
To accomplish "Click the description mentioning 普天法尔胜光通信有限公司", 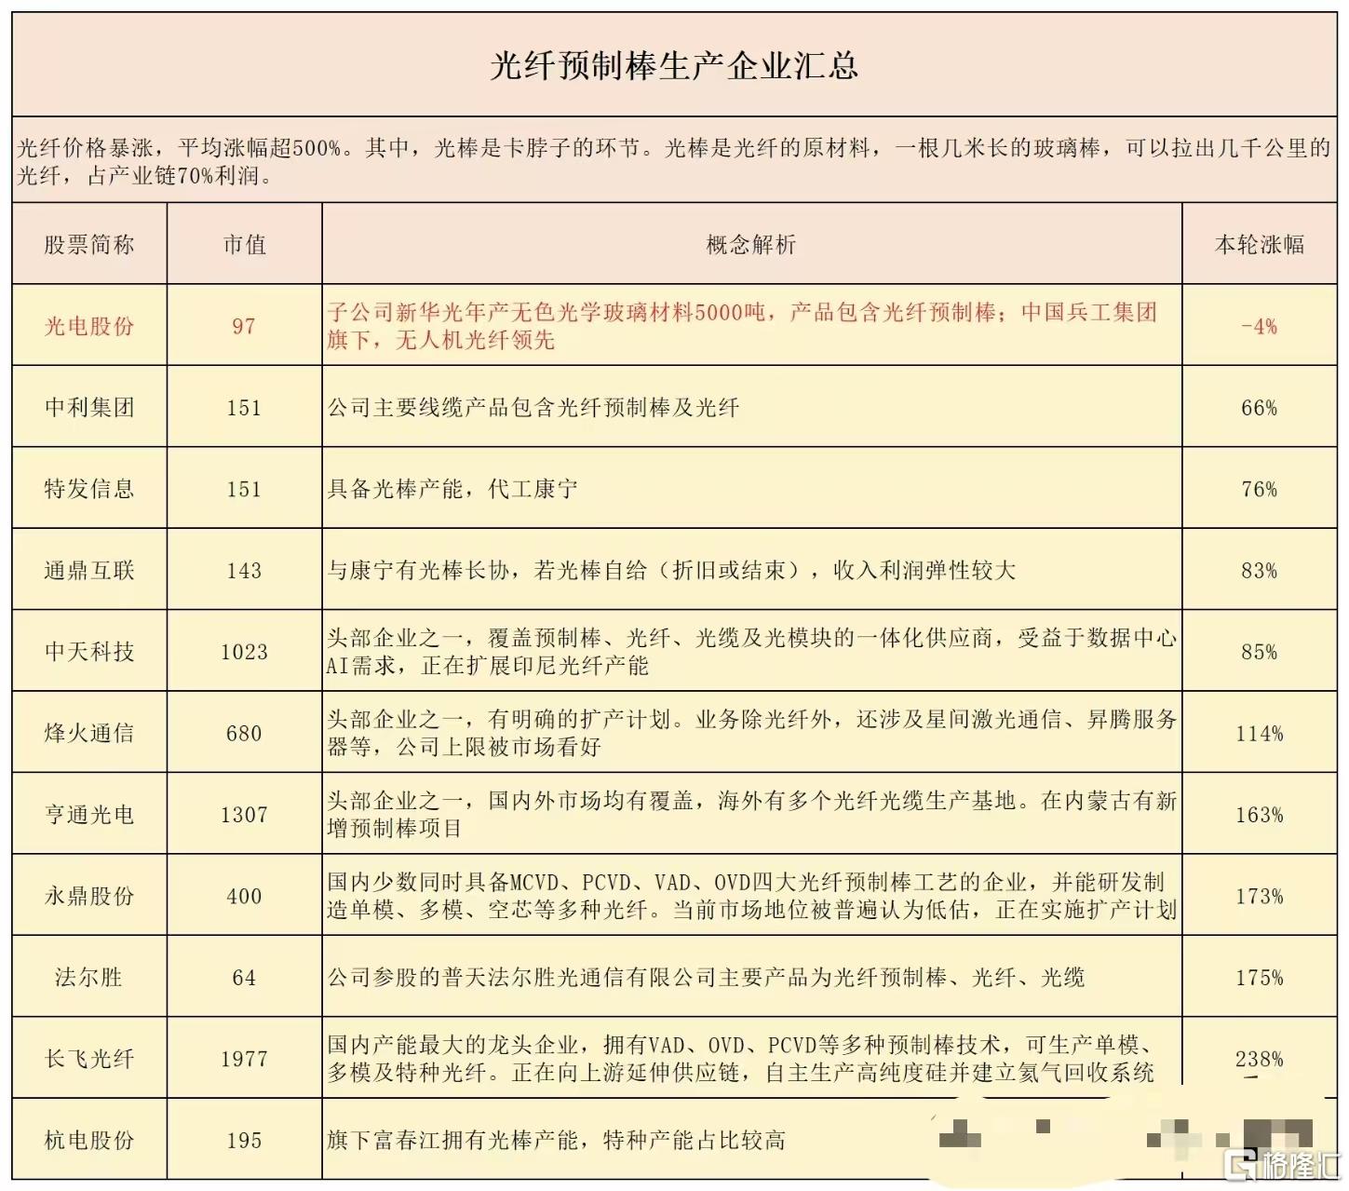I will (x=706, y=978).
